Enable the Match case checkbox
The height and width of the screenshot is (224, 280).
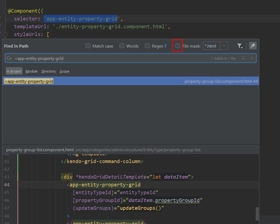88,46
